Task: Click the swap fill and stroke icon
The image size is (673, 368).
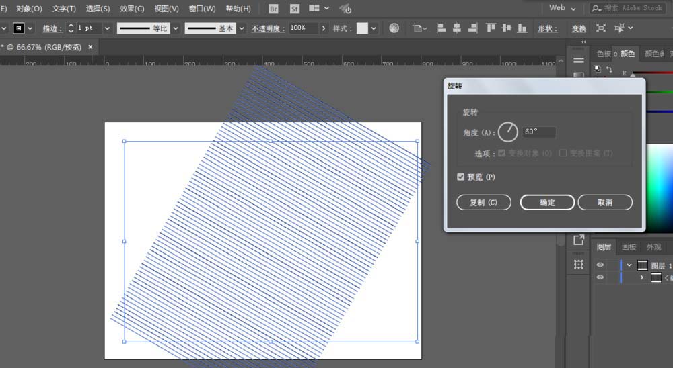Action: pos(610,69)
